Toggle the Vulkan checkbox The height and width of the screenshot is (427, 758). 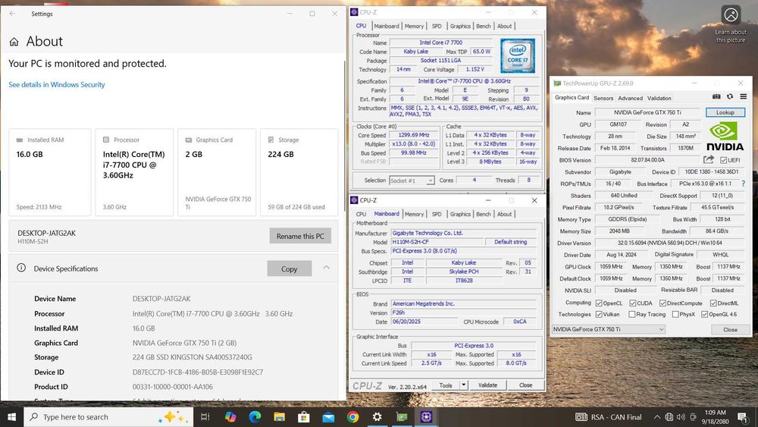click(599, 314)
